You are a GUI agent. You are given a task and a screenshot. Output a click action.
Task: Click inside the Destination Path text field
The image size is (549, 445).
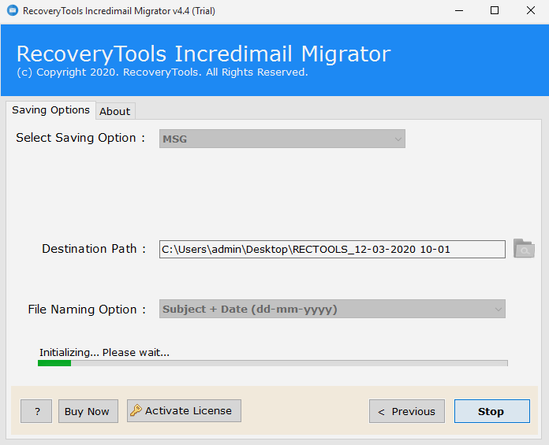pyautogui.click(x=331, y=250)
